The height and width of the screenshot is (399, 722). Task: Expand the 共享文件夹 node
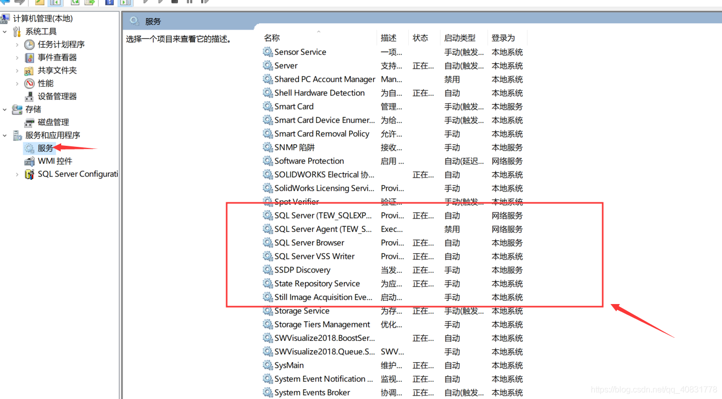[17, 71]
